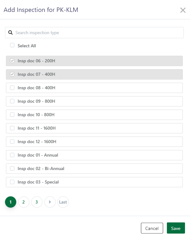Uncheck Insp doc 06 - 200H

coord(12,61)
